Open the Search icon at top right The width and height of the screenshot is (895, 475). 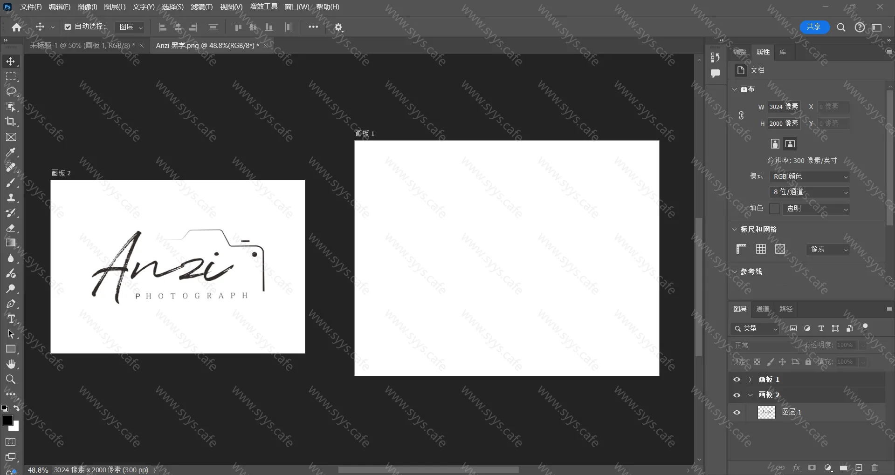[x=841, y=27]
